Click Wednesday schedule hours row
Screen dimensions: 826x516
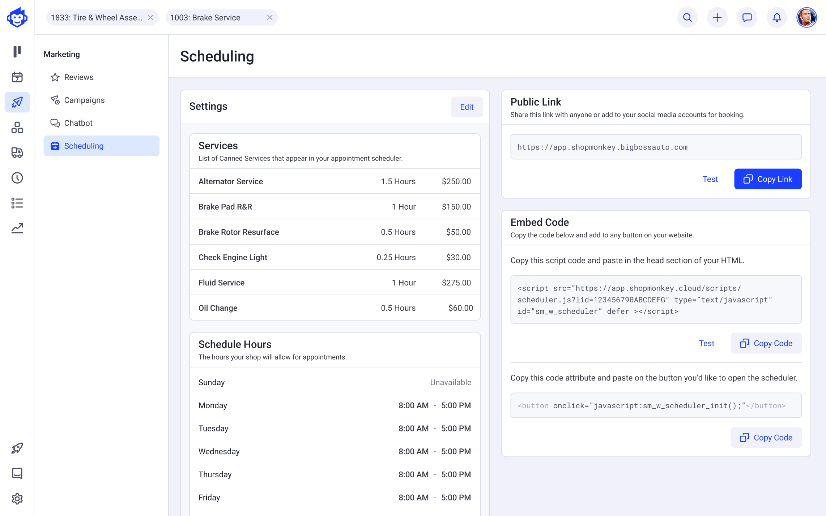click(335, 451)
